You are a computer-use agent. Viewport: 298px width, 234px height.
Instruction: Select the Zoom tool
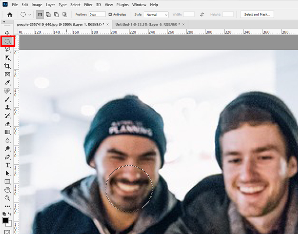[7, 198]
